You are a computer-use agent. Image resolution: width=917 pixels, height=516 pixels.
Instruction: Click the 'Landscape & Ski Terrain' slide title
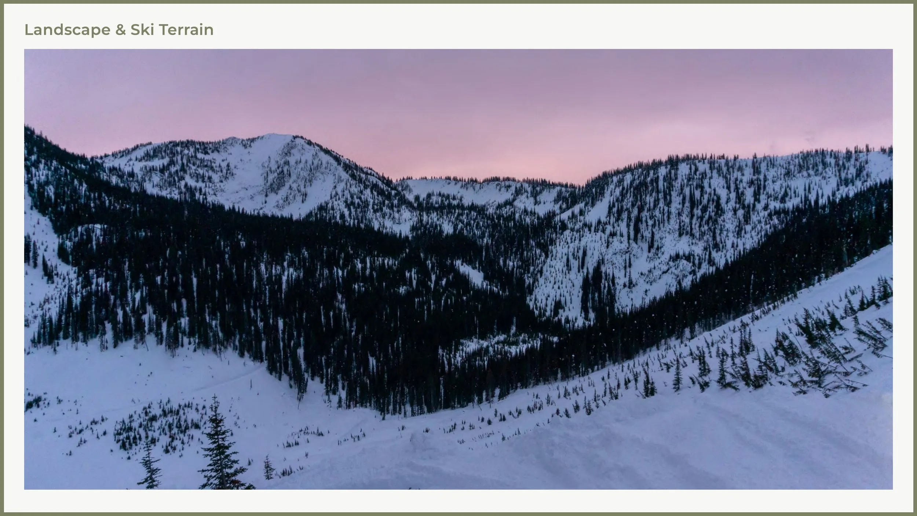119,30
